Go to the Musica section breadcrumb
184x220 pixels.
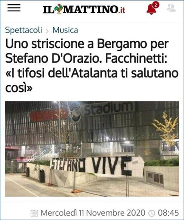[x=65, y=30]
